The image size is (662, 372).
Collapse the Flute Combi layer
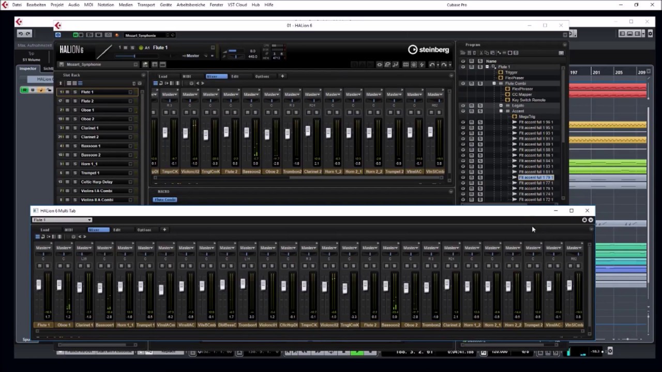(x=494, y=83)
